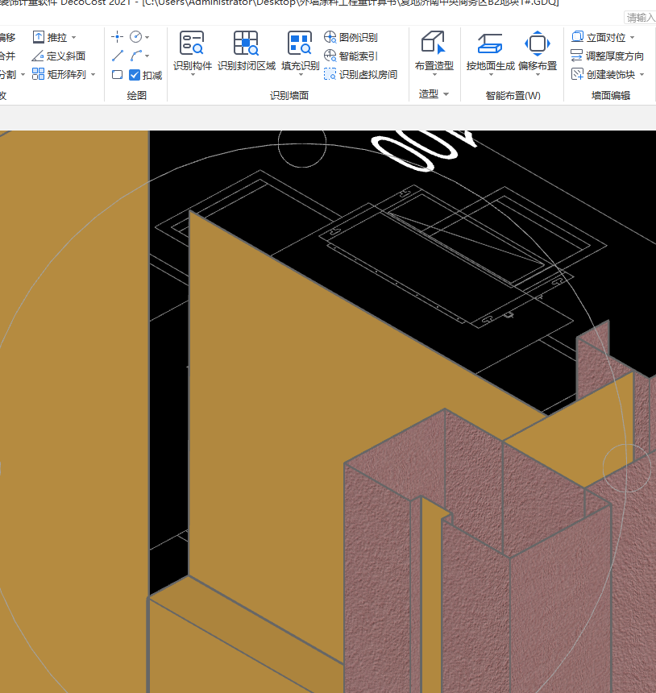Click the 偏移布置 offset placement icon
This screenshot has height=693, width=656.
[537, 44]
